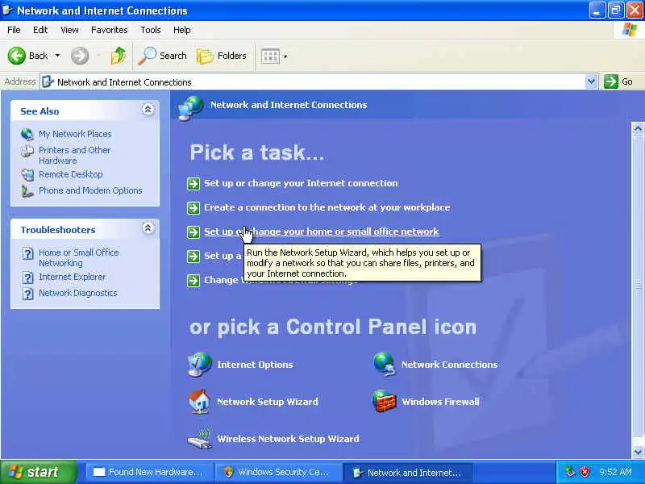
Task: Collapse the Troubleshooters panel
Action: click(x=148, y=228)
